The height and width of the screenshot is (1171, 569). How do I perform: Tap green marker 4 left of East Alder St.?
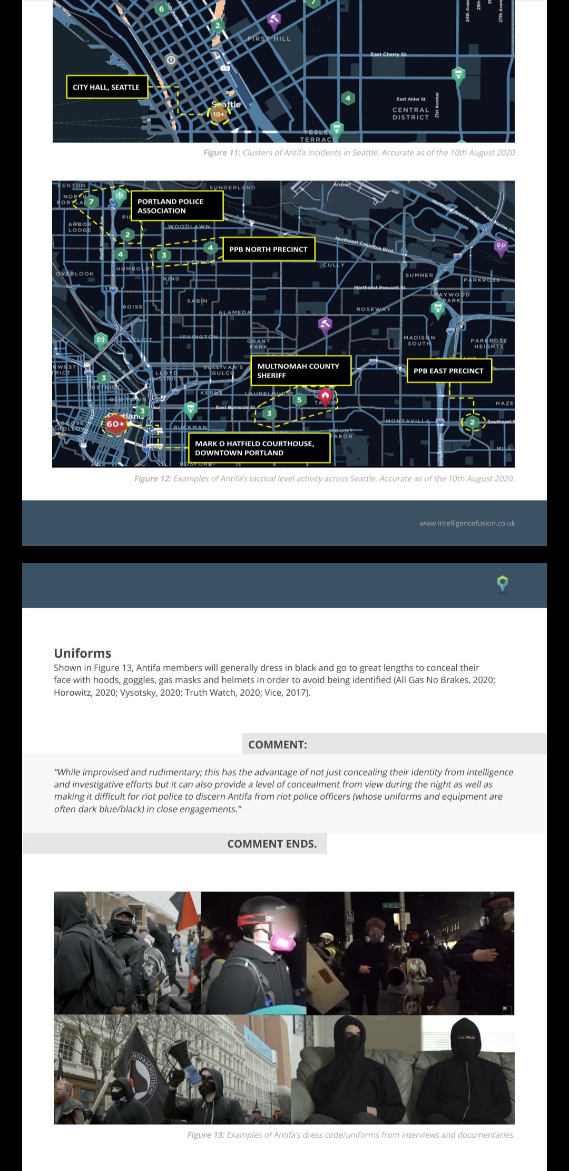point(348,98)
